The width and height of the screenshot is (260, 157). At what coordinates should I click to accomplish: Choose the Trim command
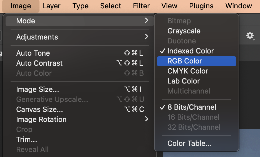pyautogui.click(x=27, y=139)
